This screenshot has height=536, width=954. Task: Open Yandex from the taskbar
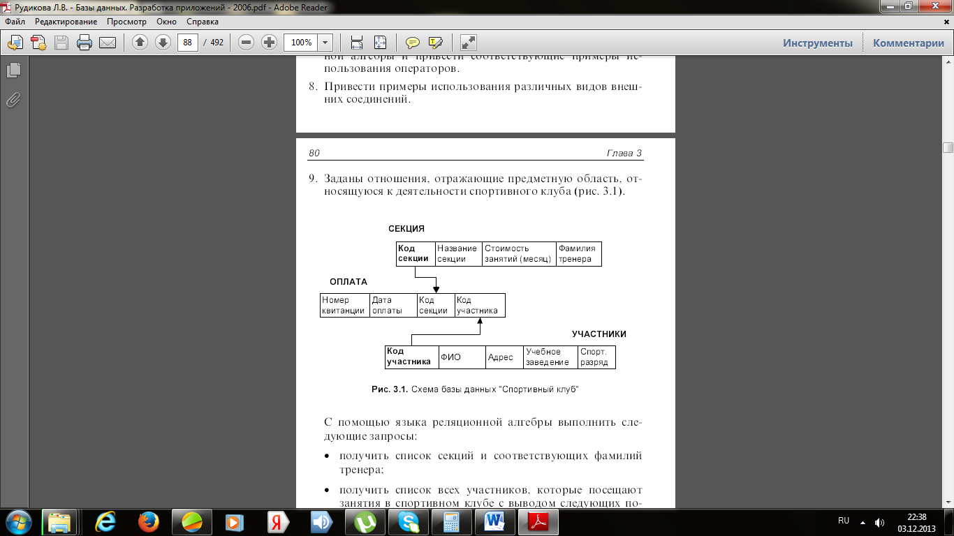click(279, 521)
